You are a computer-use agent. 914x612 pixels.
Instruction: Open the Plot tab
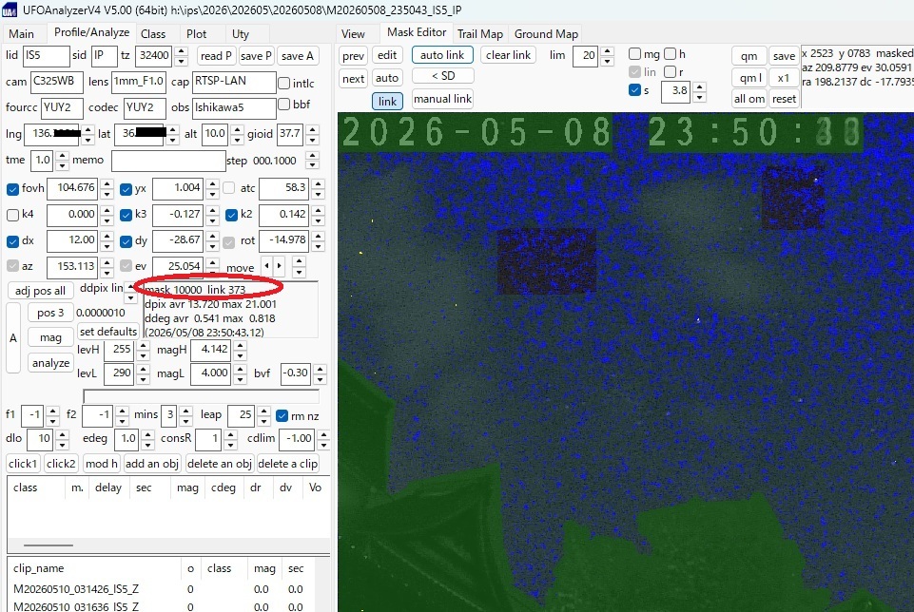coord(197,34)
